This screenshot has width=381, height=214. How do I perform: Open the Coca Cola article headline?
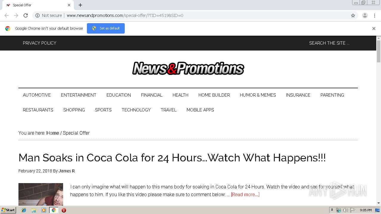172,158
